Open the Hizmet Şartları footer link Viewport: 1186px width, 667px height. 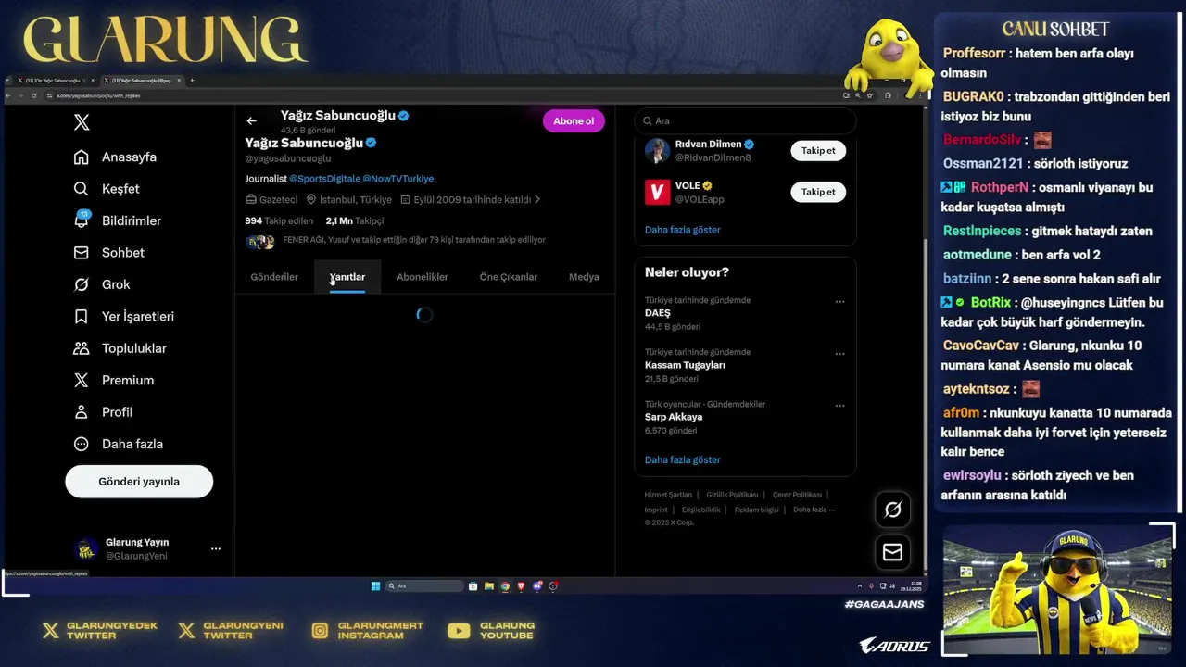(668, 495)
